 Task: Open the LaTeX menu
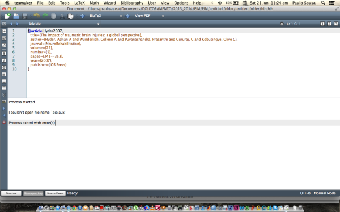79,3
